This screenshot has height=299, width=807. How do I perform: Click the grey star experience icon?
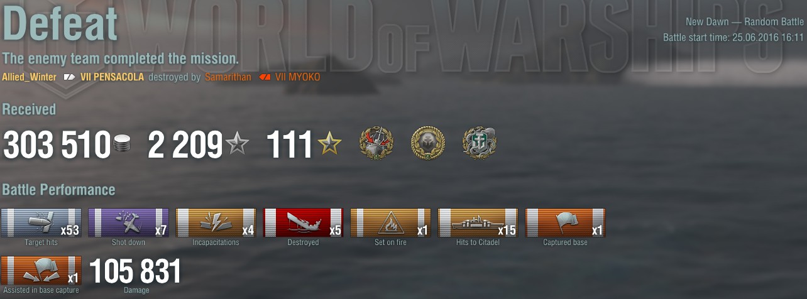click(238, 144)
